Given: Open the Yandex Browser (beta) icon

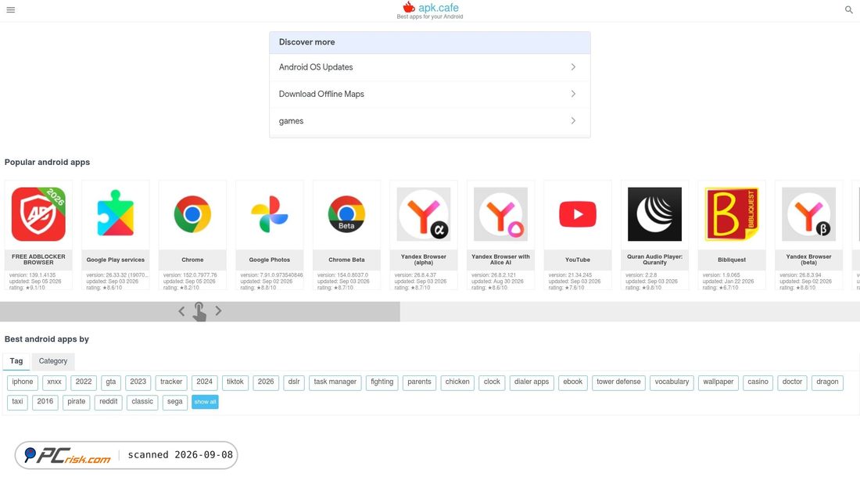Looking at the screenshot, I should click(809, 214).
